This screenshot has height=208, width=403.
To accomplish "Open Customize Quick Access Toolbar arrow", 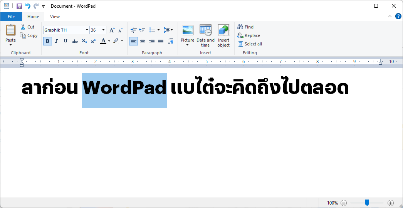I will coord(43,6).
